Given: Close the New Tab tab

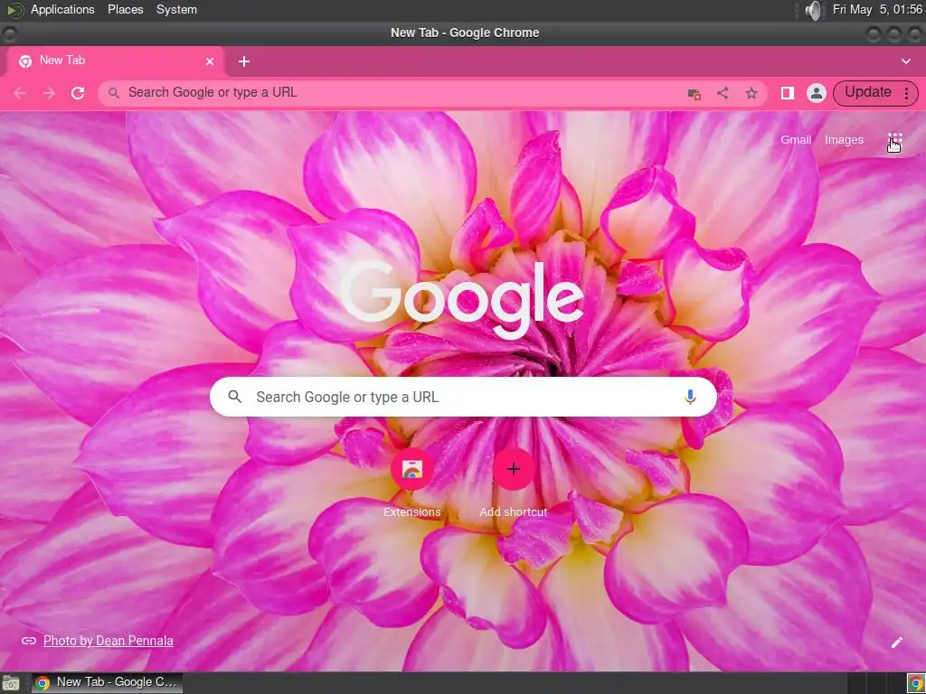Looking at the screenshot, I should pyautogui.click(x=210, y=61).
